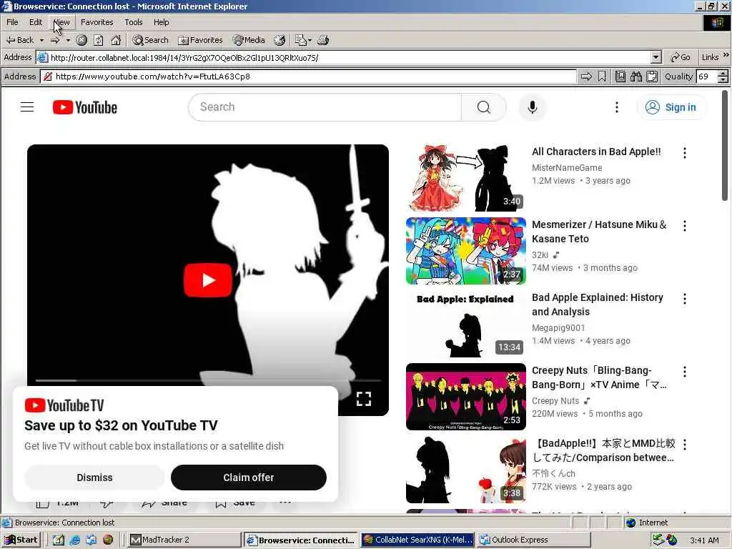Open the File menu

click(13, 22)
